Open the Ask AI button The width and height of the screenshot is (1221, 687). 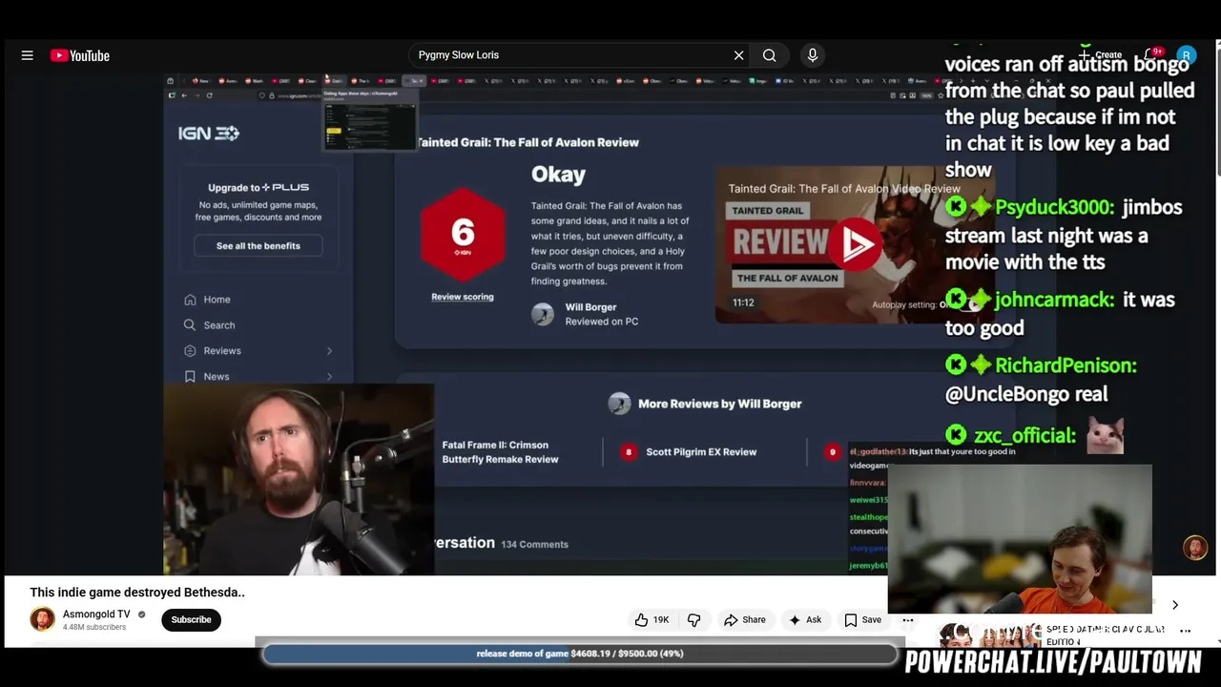click(804, 619)
